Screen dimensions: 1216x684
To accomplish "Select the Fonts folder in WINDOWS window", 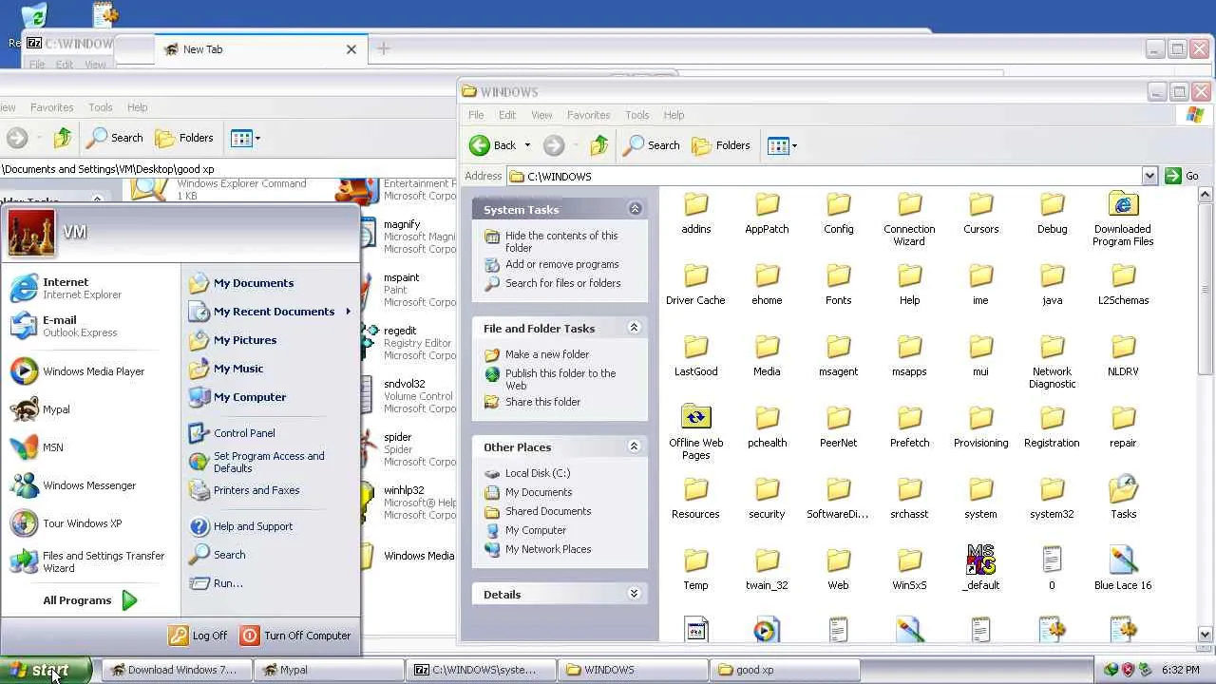I will 838,284.
